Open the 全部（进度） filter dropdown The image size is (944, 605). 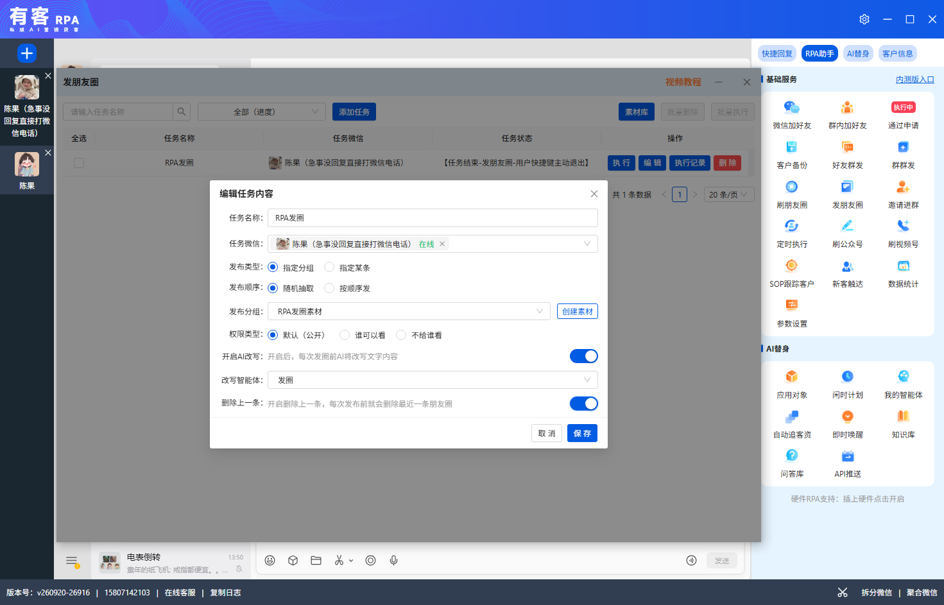[262, 112]
